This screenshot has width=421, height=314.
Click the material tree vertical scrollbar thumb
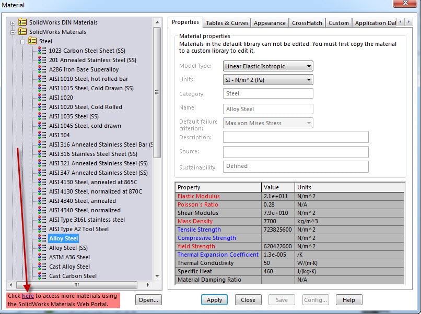coord(157,92)
